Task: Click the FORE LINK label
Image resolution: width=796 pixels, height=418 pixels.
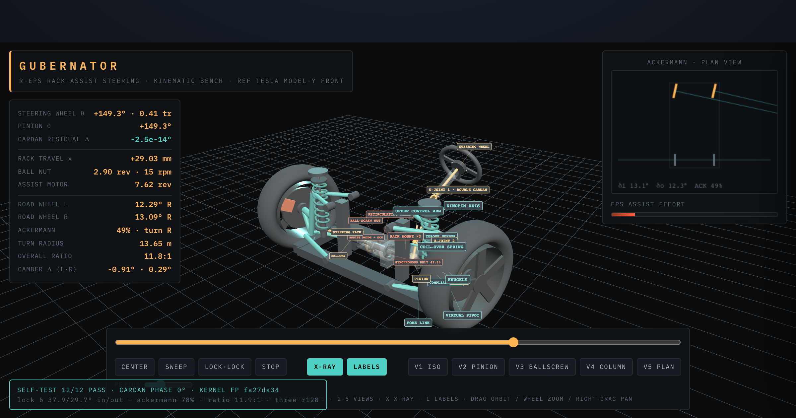Action: (418, 323)
